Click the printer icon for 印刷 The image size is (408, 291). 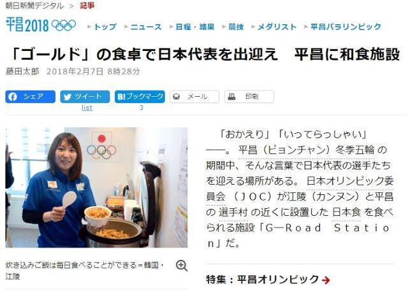pos(231,97)
